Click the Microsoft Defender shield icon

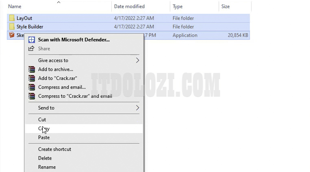[x=32, y=40]
